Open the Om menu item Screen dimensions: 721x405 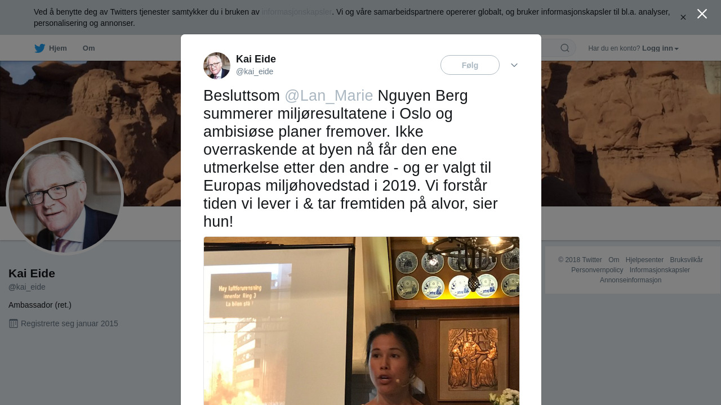point(88,48)
